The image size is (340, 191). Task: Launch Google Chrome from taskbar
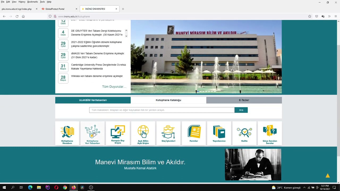pyautogui.click(x=65, y=188)
